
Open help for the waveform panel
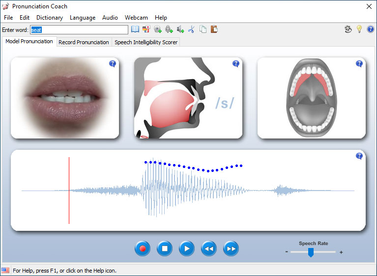359,156
